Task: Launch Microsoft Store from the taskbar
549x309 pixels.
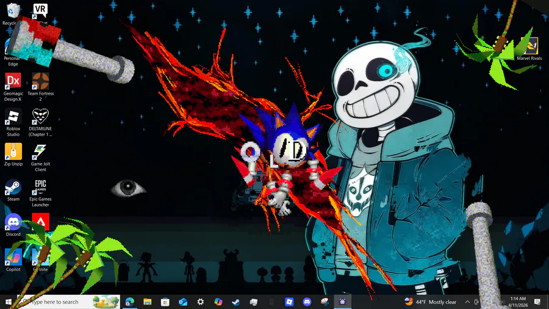Action: pyautogui.click(x=165, y=302)
